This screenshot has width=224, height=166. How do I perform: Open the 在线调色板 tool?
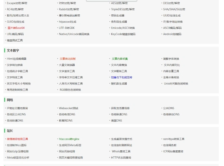170,146
